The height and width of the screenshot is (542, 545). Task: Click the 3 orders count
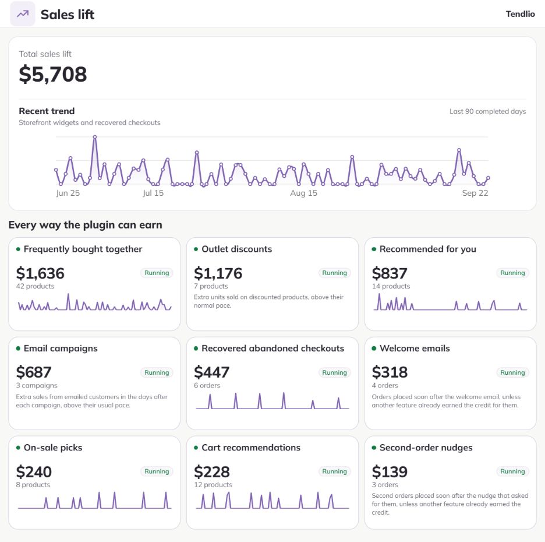(385, 485)
